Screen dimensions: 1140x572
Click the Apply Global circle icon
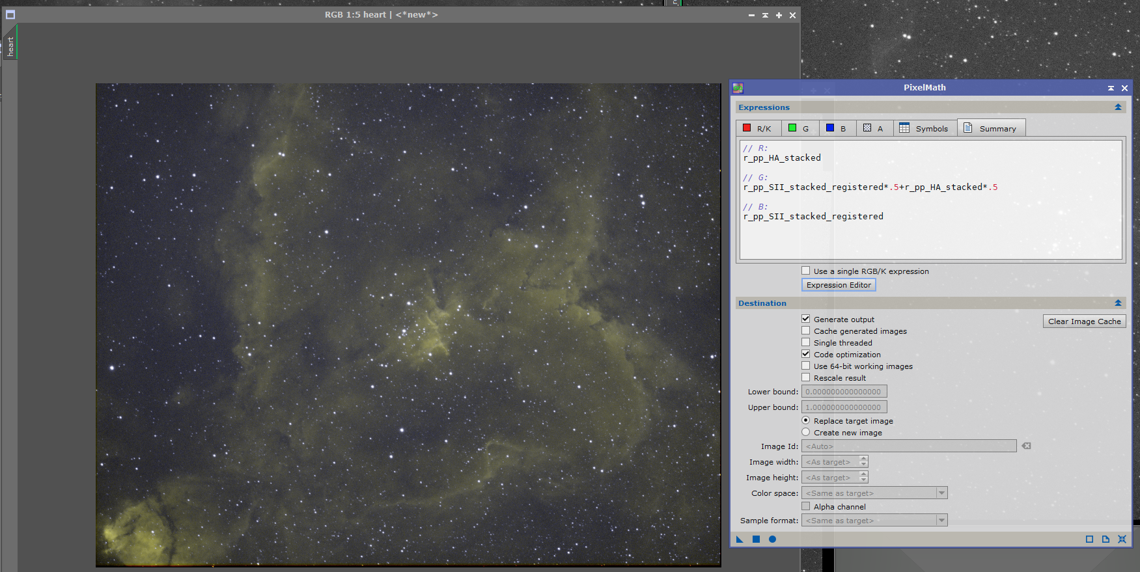[772, 539]
